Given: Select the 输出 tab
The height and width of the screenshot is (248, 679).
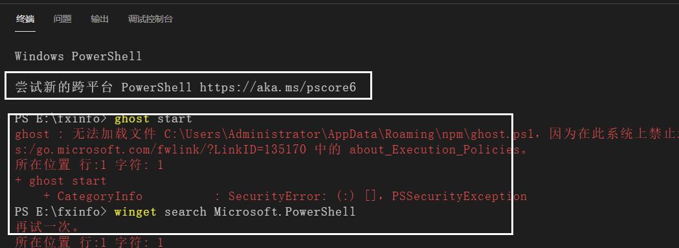Looking at the screenshot, I should pos(100,19).
